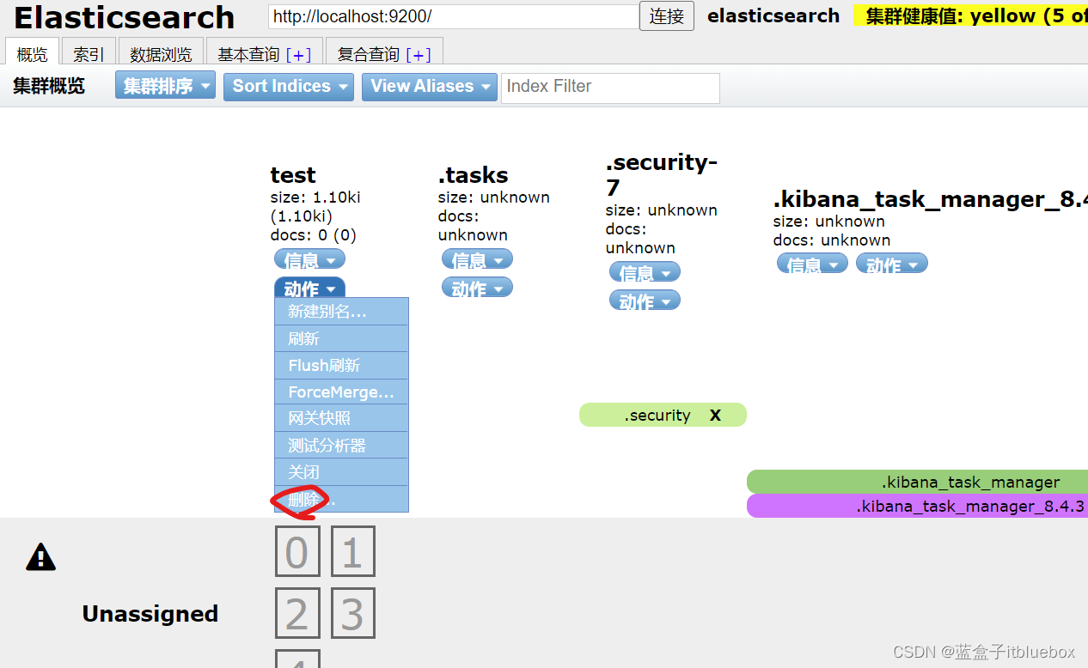Click the elasticsearch cluster name text
The height and width of the screenshot is (668, 1088).
coord(773,15)
